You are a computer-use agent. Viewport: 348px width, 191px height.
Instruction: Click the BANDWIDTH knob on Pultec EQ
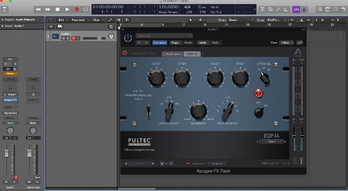pos(198,110)
